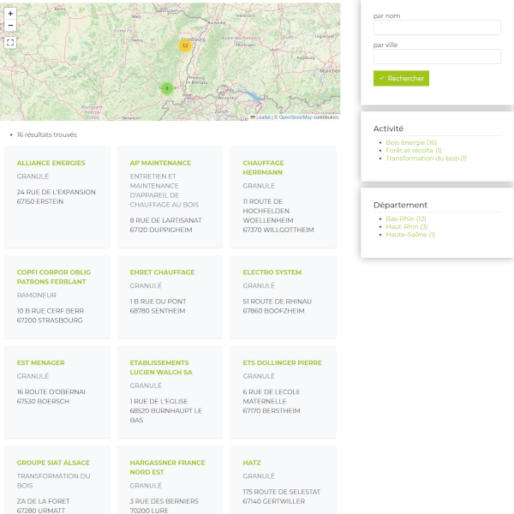Click '51 ROUTE DE RHINAU' text
This screenshot has width=514, height=514.
pos(277,302)
